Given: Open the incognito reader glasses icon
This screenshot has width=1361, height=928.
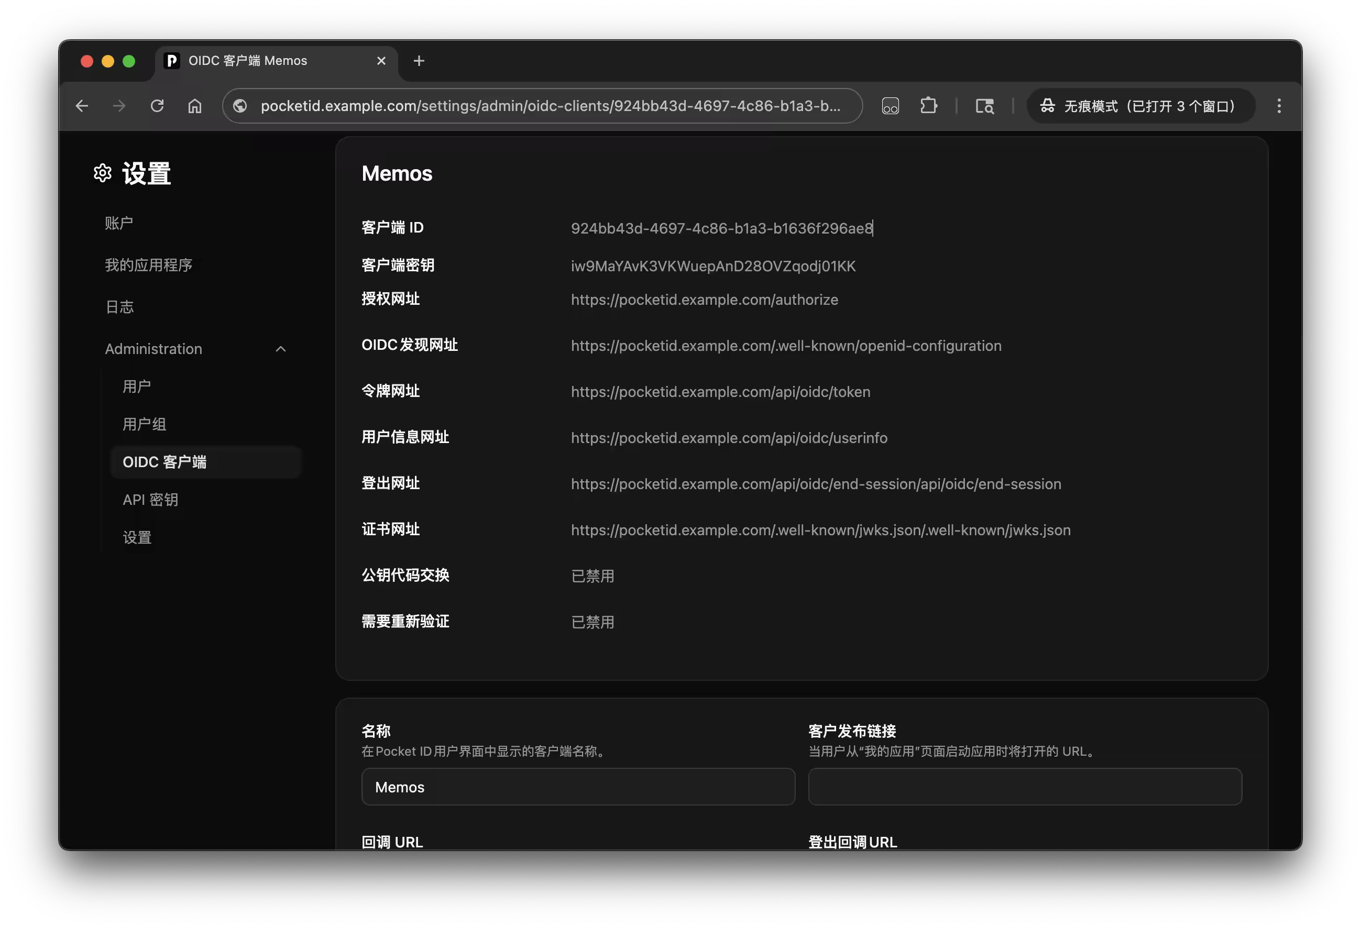Looking at the screenshot, I should [x=890, y=106].
